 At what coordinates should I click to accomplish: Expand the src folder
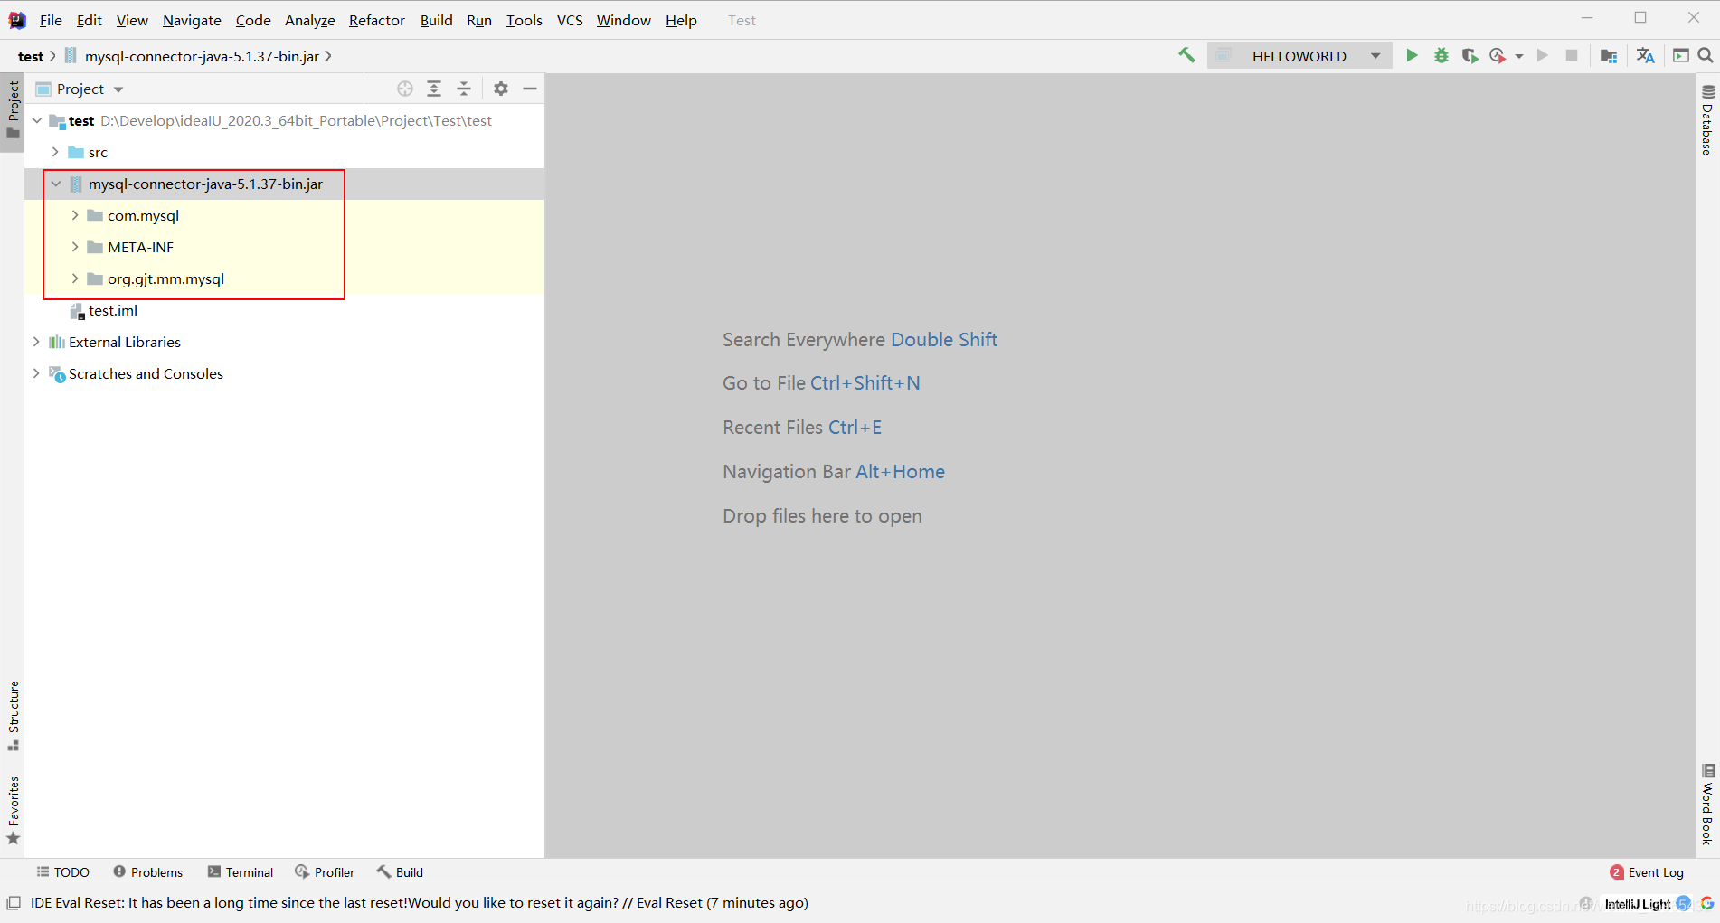(55, 152)
